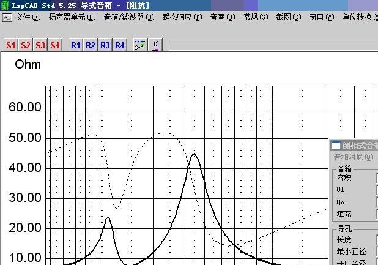
Task: Open the 瞬态响应(T) menu
Action: (x=182, y=17)
